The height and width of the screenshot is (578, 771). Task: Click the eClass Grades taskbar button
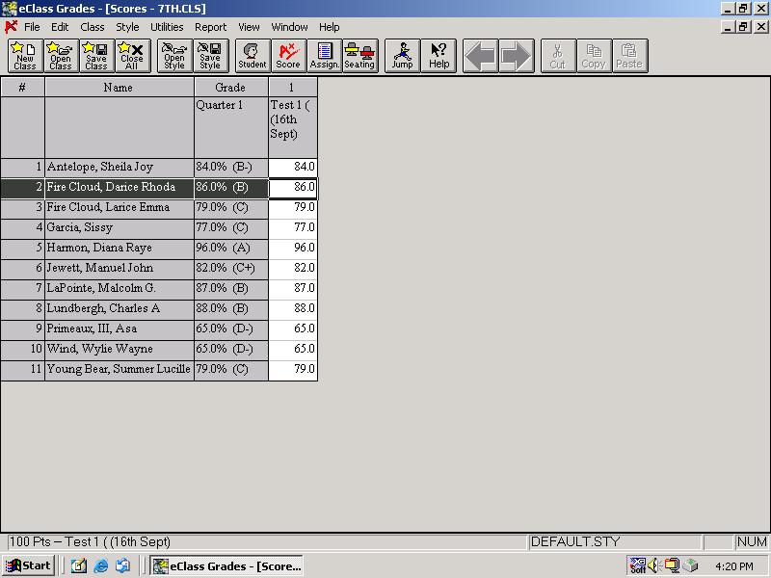228,565
